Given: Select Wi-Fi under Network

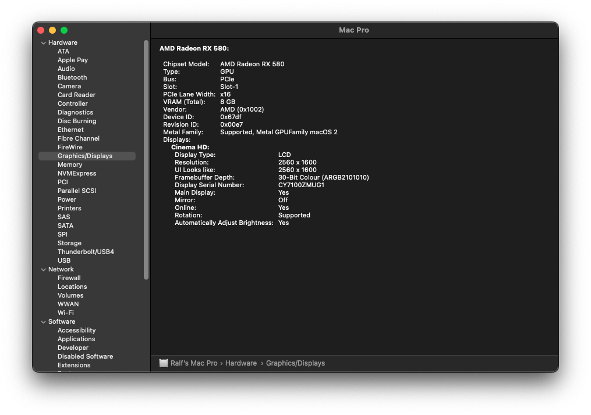Looking at the screenshot, I should click(x=66, y=312).
